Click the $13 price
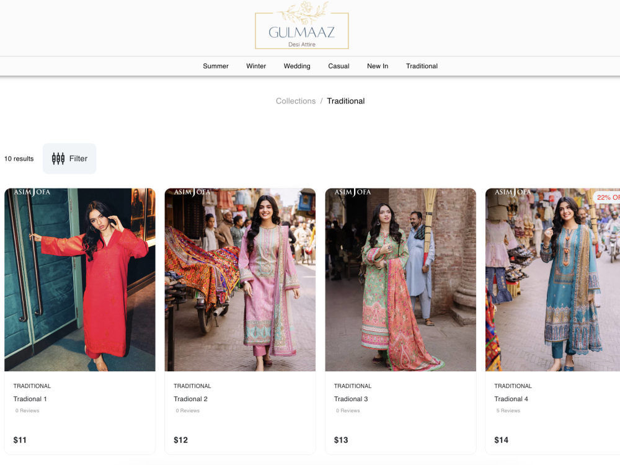This screenshot has width=620, height=465. 341,440
